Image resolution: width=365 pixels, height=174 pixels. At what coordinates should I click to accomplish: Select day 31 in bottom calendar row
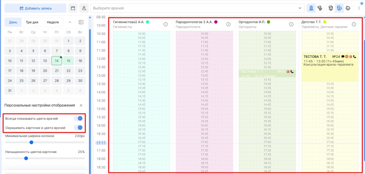pos(10,91)
